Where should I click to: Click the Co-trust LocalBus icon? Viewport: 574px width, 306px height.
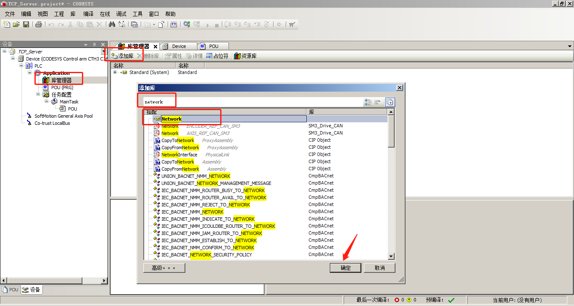(x=29, y=123)
